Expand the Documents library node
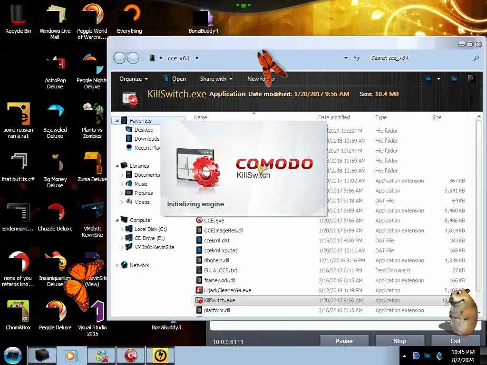The width and height of the screenshot is (487, 365). pos(122,175)
